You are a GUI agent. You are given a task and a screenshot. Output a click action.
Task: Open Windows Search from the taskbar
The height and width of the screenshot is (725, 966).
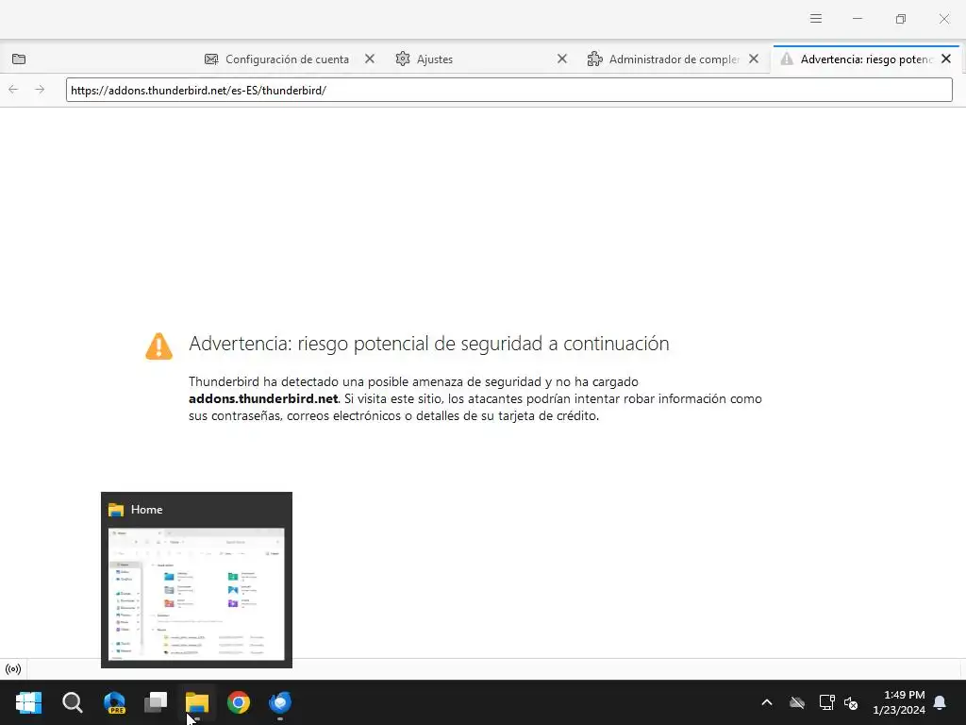[x=72, y=702]
